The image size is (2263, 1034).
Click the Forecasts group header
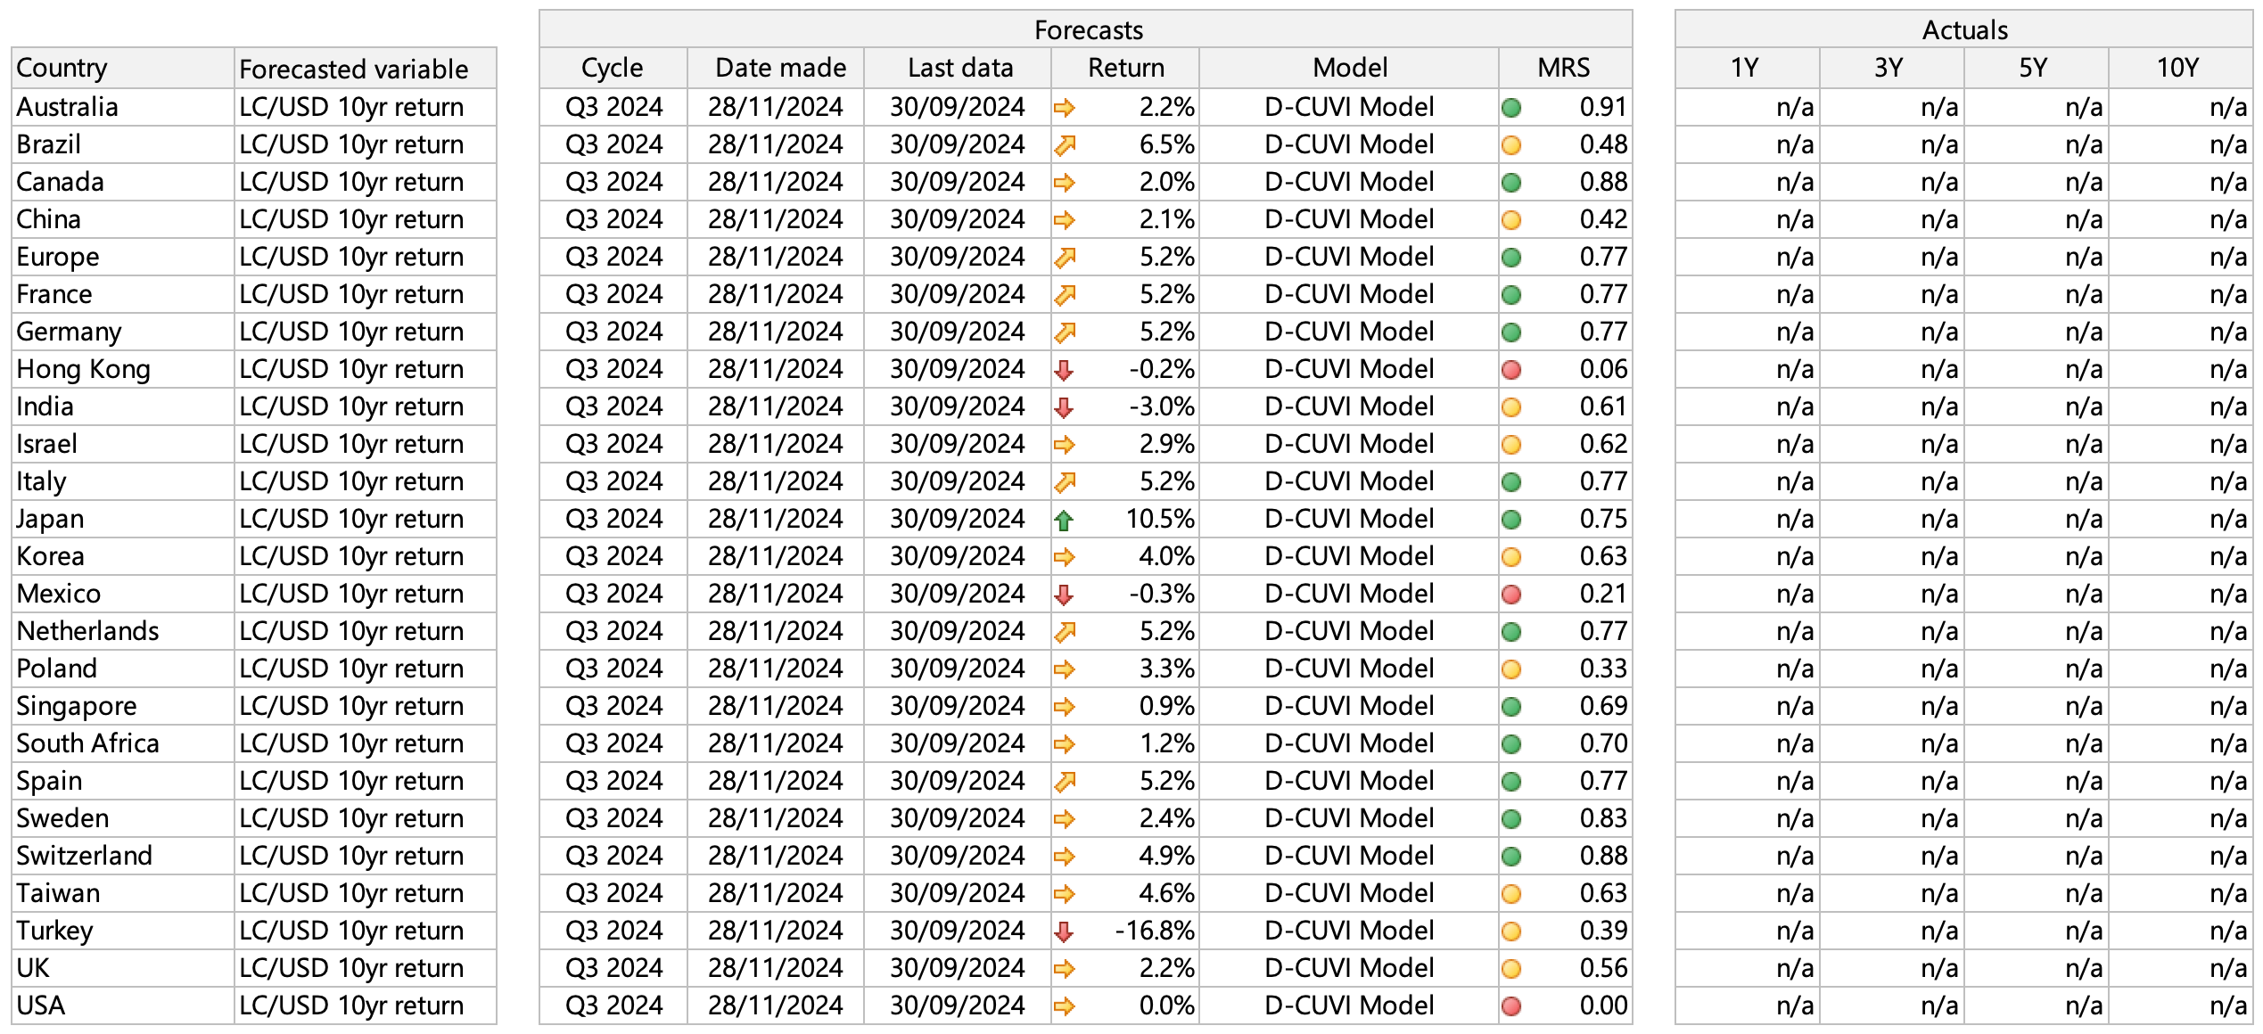click(1086, 29)
